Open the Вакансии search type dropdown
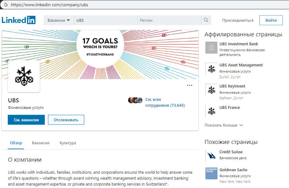The width and height of the screenshot is (289, 188). [x=58, y=20]
